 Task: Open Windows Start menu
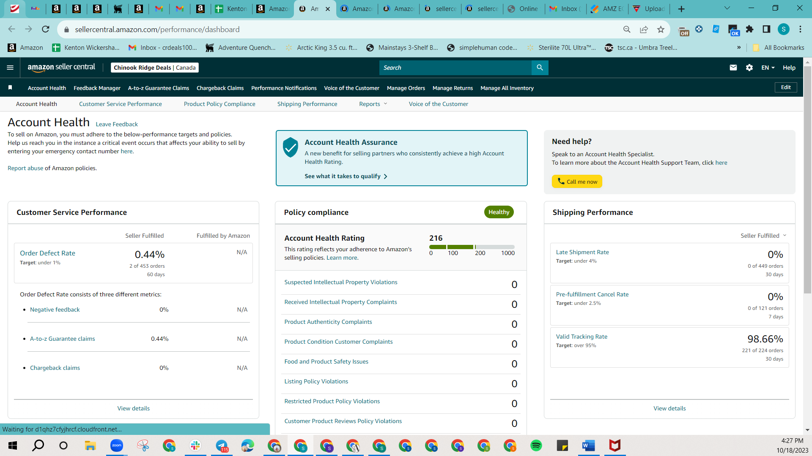13,445
